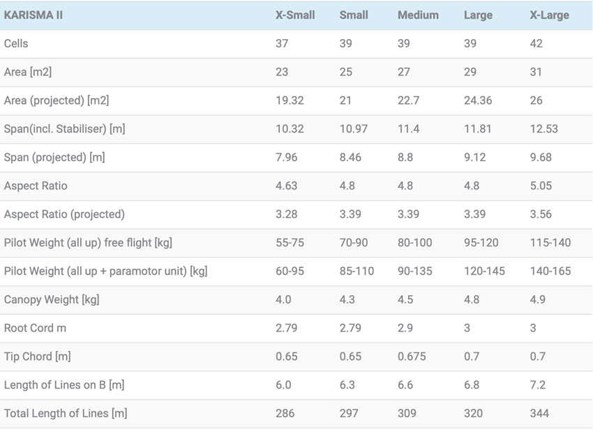Click the Medium column header
Viewport: 593px width, 429px height.
point(418,15)
